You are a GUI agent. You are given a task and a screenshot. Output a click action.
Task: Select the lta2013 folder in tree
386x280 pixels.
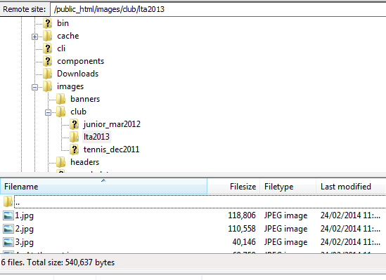tap(96, 137)
